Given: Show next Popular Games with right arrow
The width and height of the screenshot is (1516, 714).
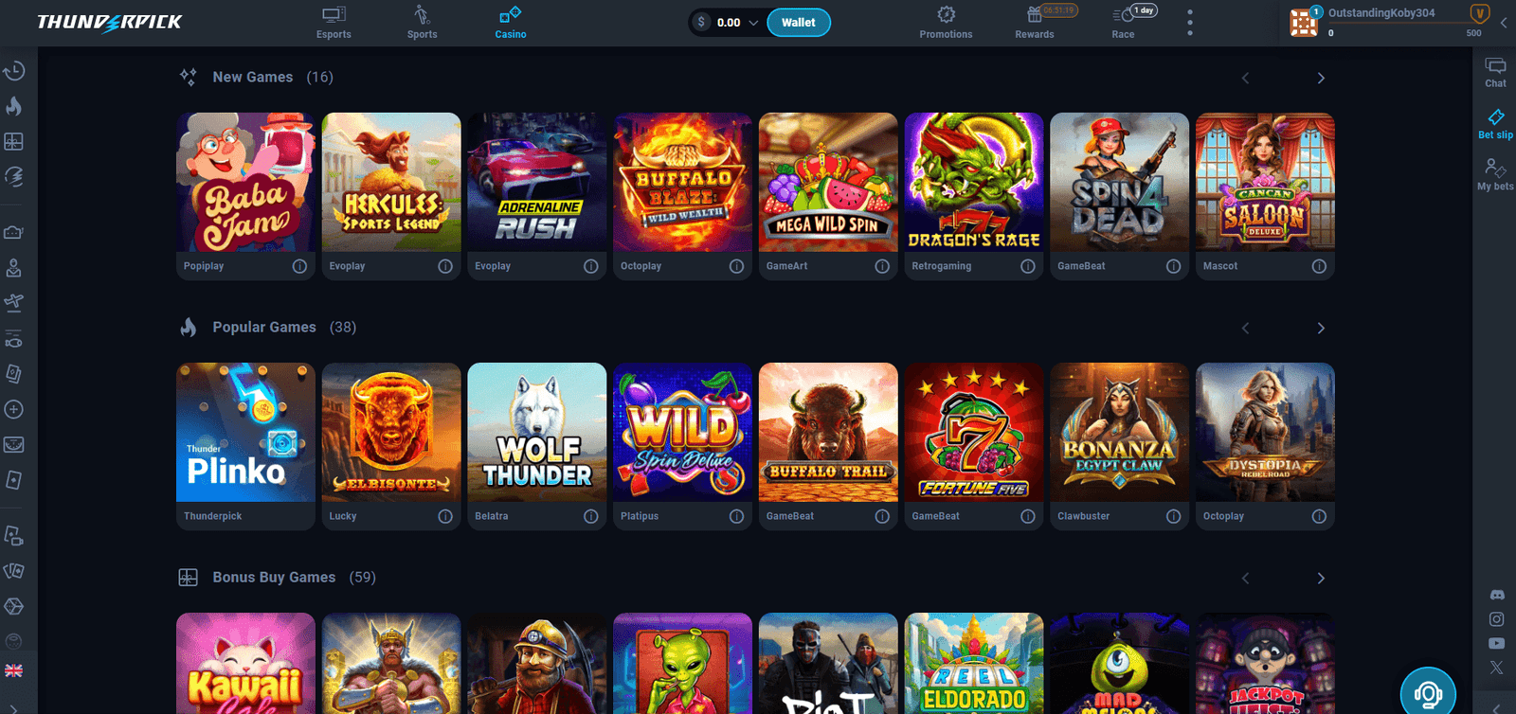Looking at the screenshot, I should pyautogui.click(x=1321, y=328).
